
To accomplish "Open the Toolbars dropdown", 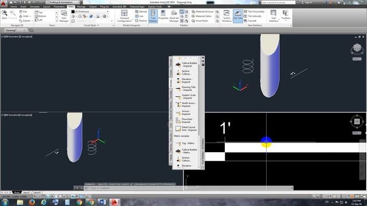I will pyautogui.click(x=286, y=16).
